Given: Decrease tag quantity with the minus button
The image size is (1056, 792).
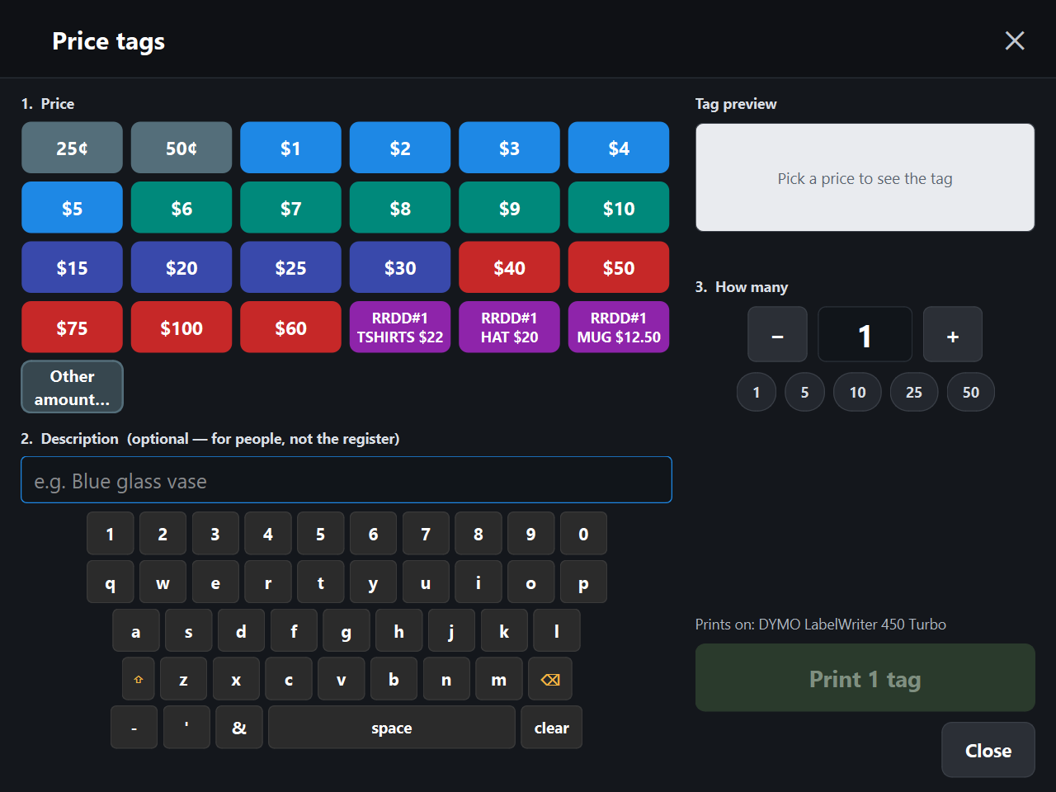Looking at the screenshot, I should pos(777,334).
